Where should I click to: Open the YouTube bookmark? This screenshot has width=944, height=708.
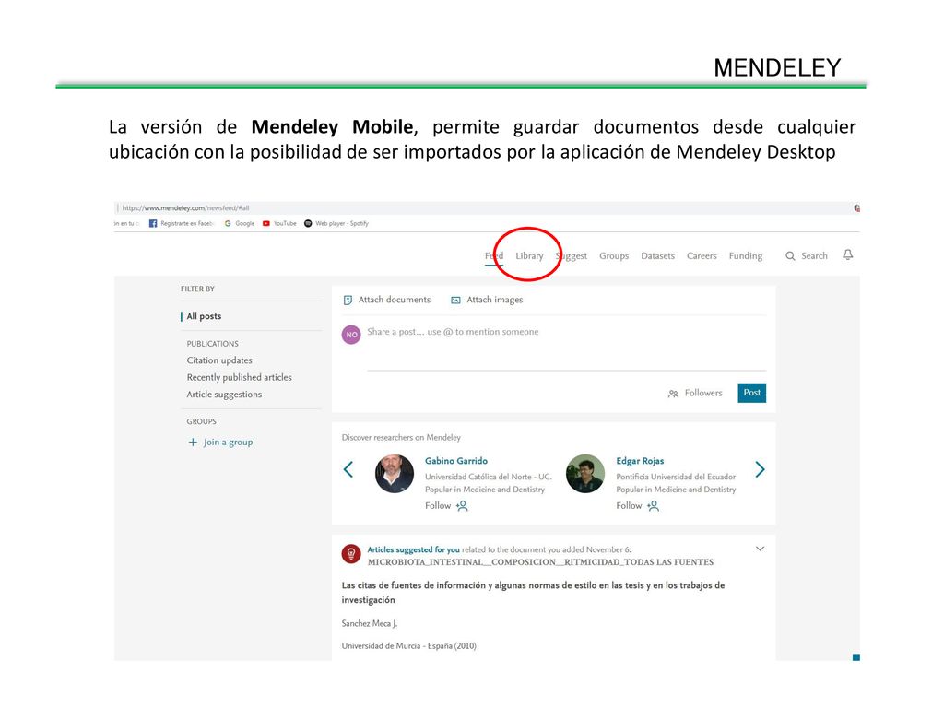(279, 223)
